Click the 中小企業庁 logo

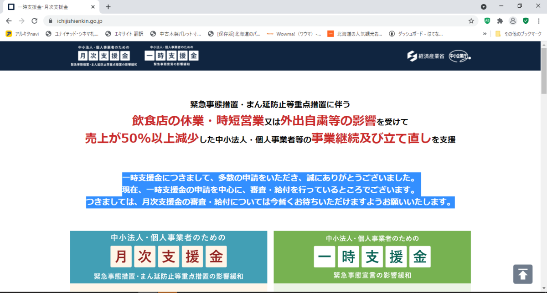tap(459, 56)
